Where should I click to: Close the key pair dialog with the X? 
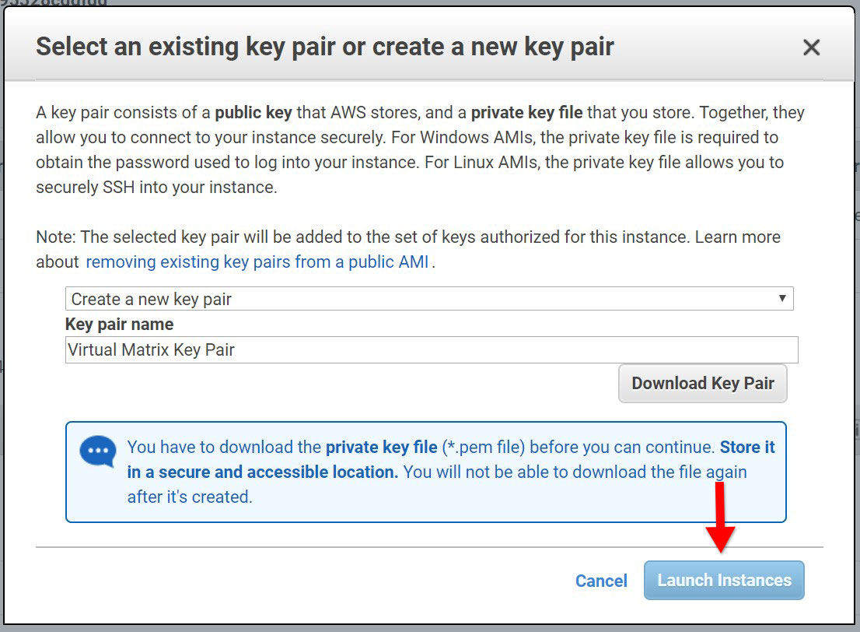tap(811, 47)
